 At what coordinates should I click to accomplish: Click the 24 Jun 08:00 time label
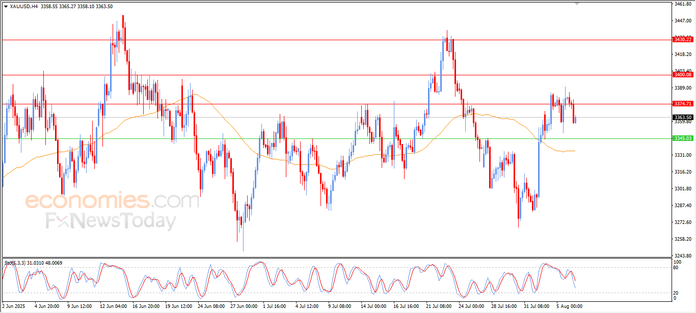[211, 306]
